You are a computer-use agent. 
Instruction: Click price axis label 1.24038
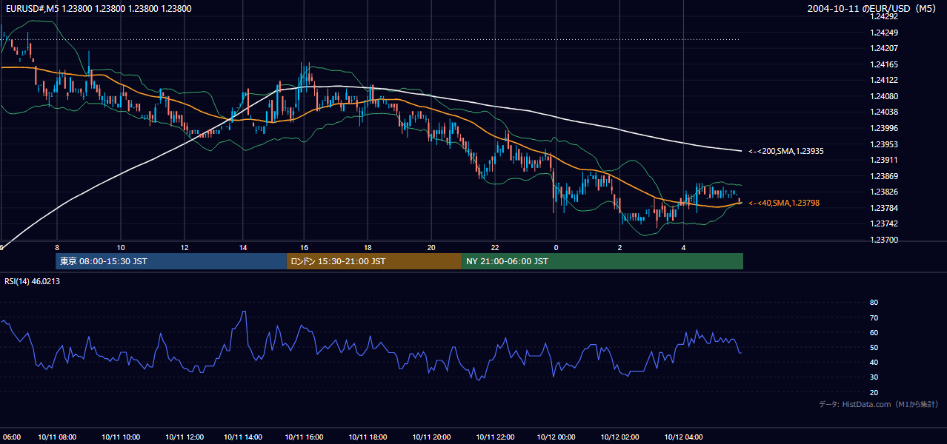(884, 112)
